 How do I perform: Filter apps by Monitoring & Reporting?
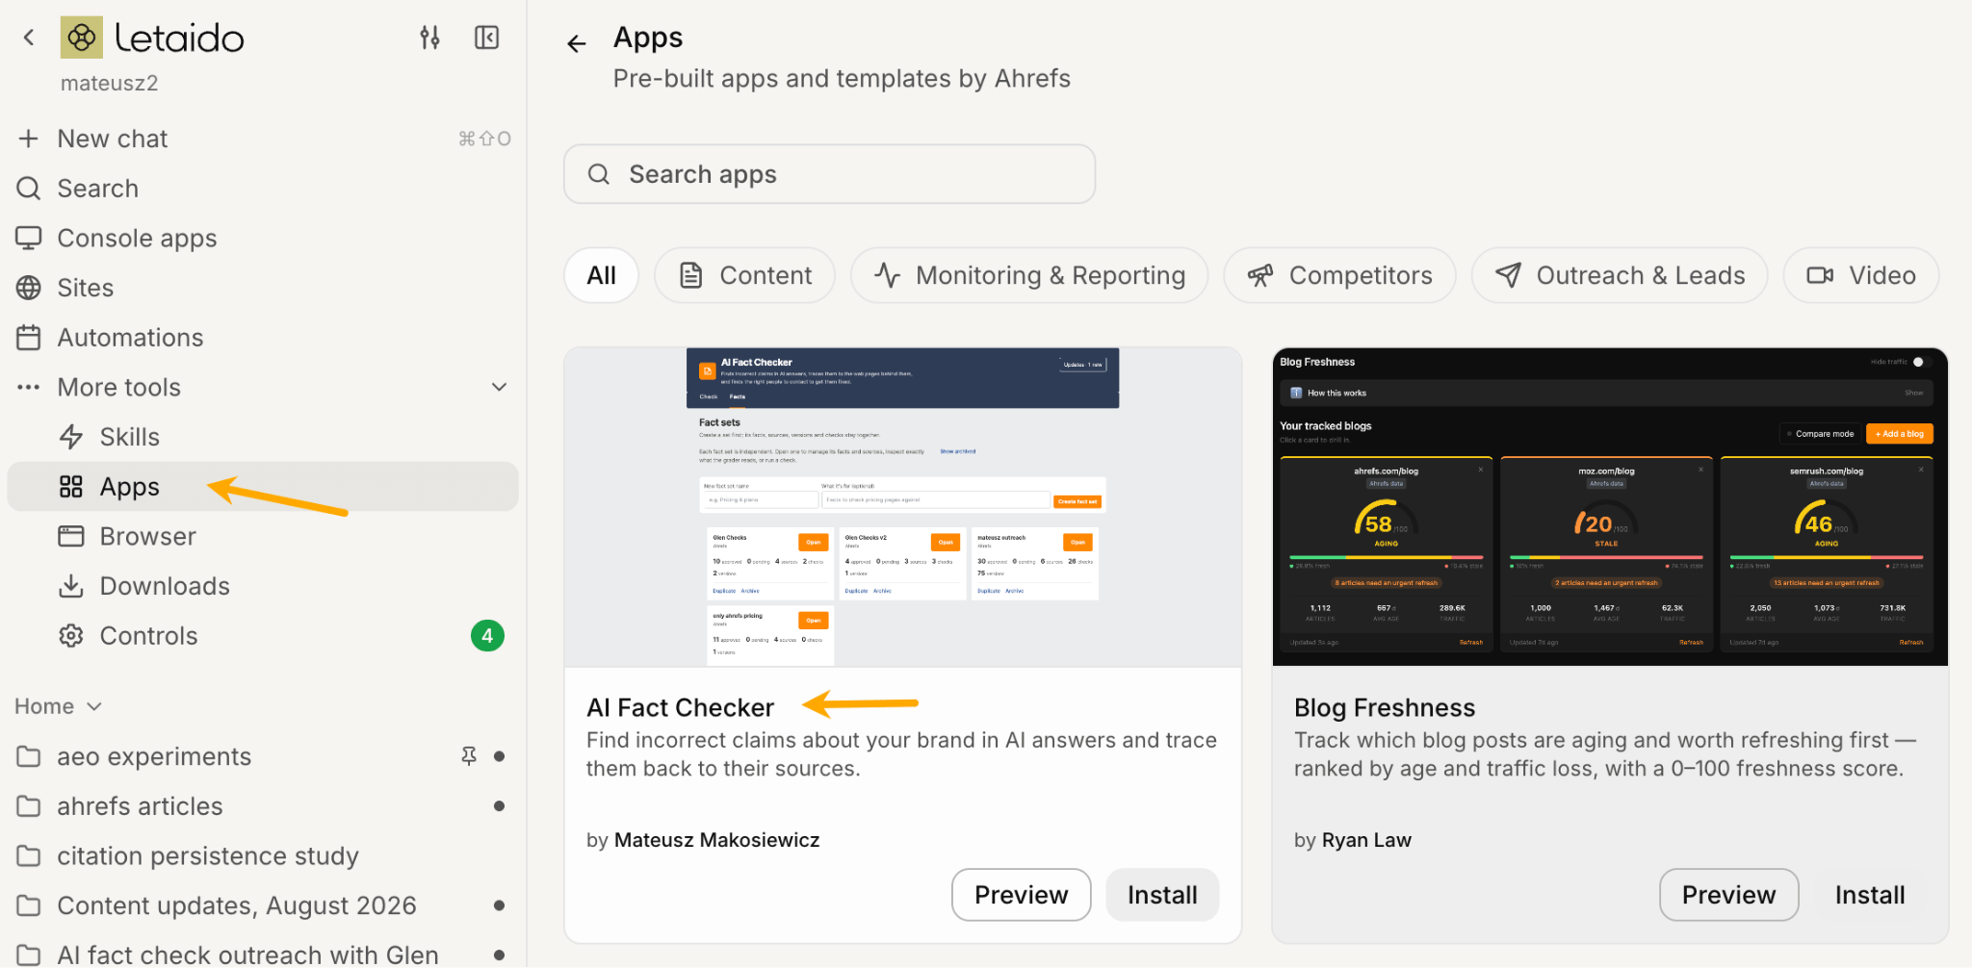point(1029,275)
